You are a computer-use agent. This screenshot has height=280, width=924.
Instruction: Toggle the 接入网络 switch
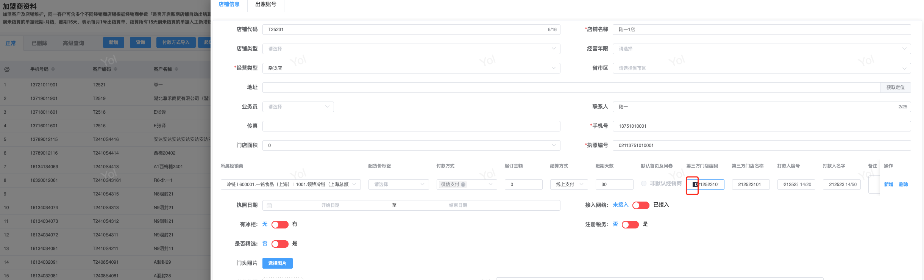(x=641, y=205)
